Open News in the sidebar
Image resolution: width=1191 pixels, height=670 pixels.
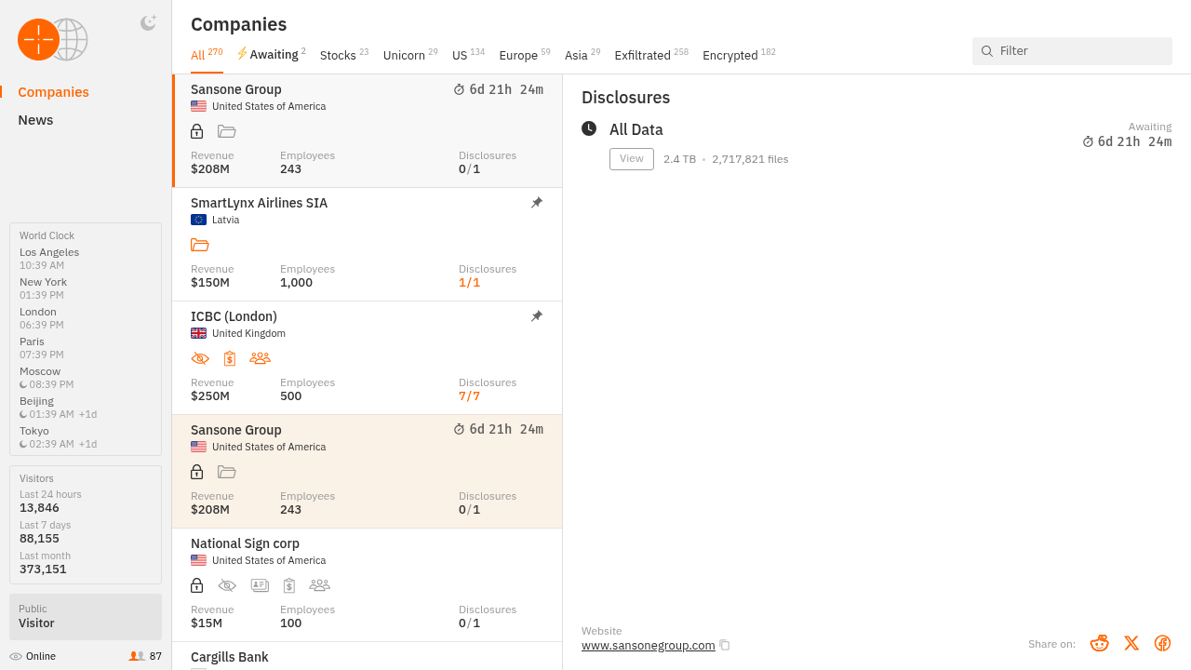(x=35, y=120)
